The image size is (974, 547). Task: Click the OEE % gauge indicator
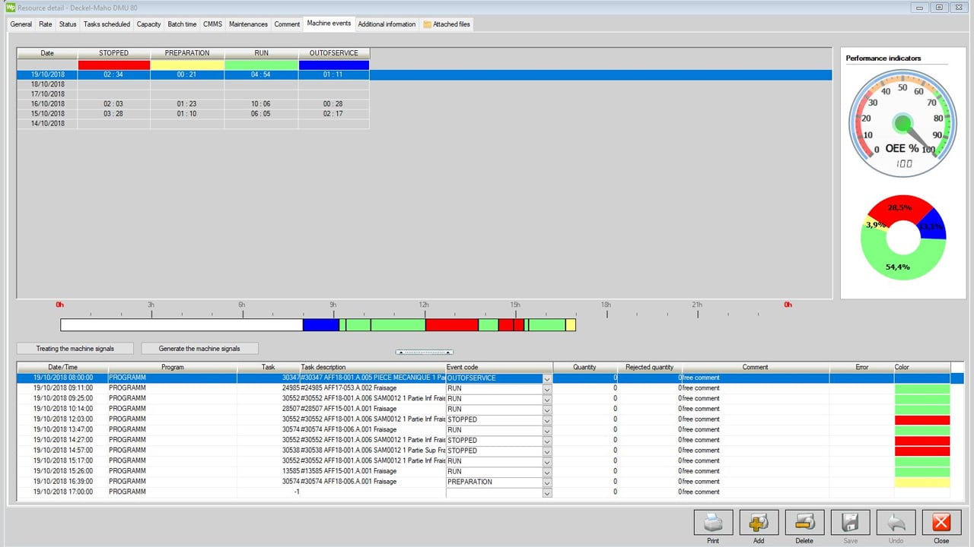(902, 123)
